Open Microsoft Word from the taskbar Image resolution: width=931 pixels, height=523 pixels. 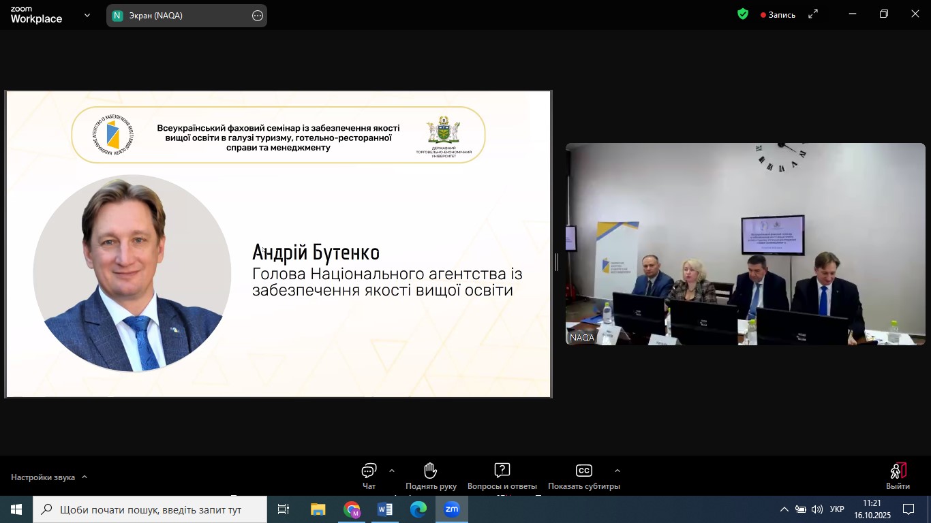[384, 509]
